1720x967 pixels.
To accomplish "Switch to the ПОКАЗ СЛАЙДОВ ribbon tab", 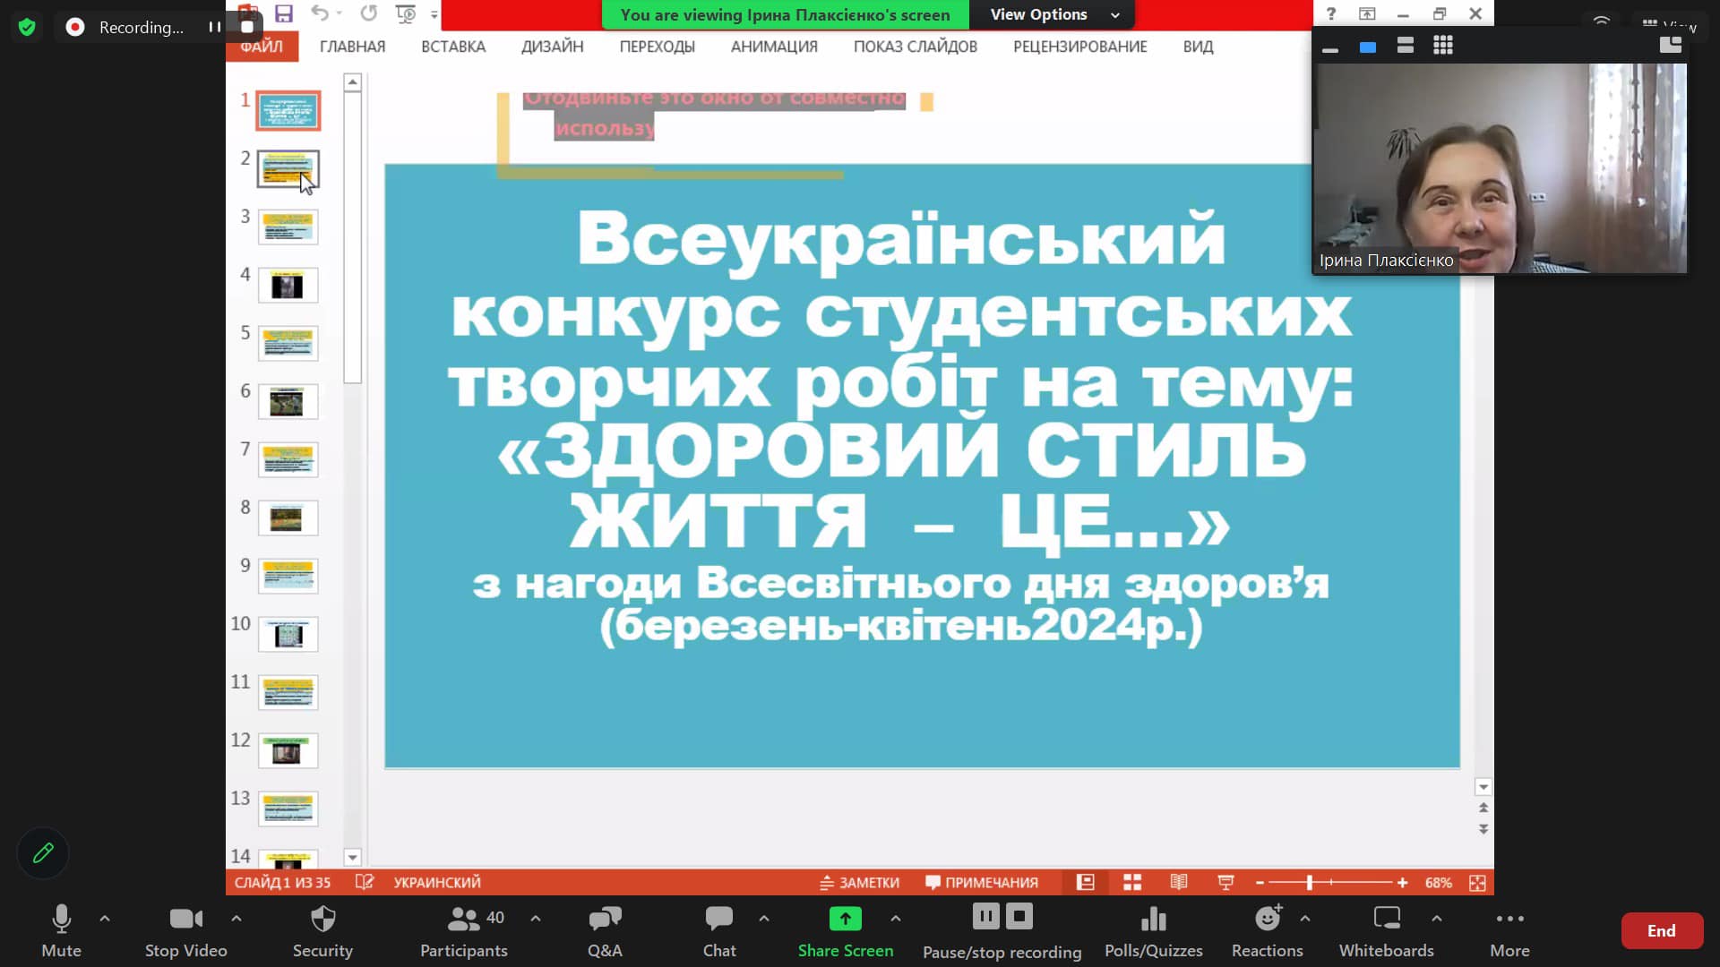I will [x=916, y=47].
